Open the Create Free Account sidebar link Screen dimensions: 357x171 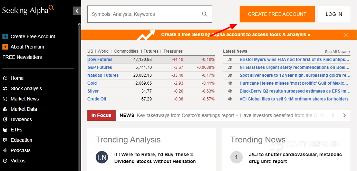33,36
